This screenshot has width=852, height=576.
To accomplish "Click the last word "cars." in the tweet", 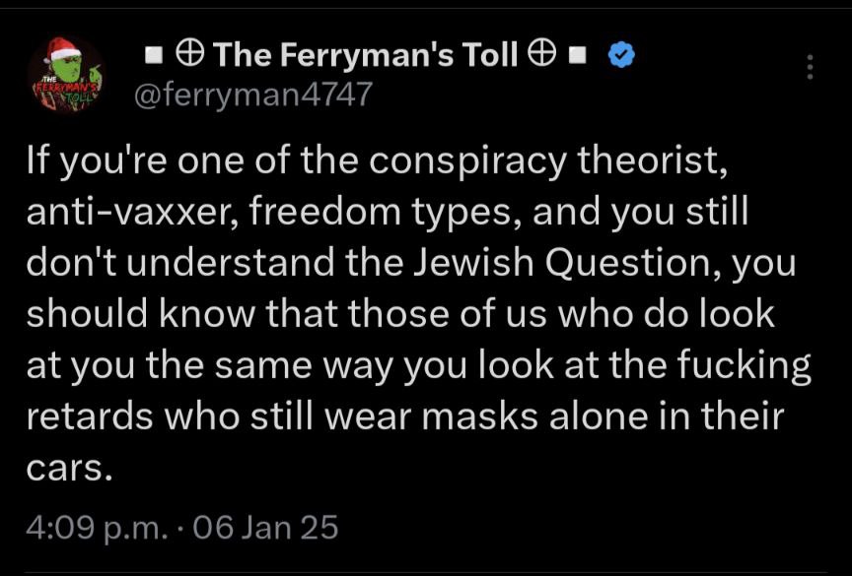I will [x=69, y=468].
